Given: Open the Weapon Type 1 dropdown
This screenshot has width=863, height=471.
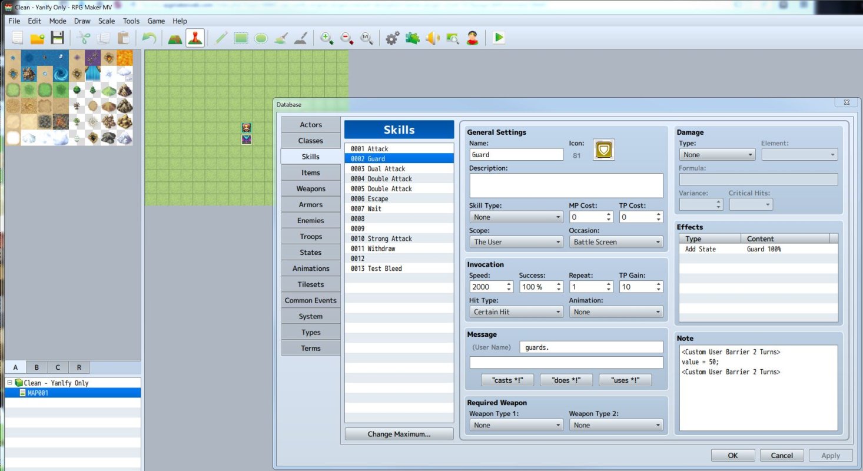Looking at the screenshot, I should [x=516, y=425].
